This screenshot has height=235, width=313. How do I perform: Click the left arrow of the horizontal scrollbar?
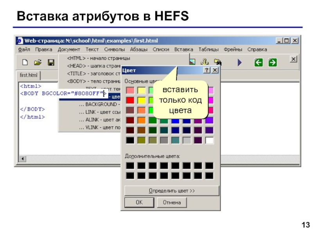pos(22,159)
